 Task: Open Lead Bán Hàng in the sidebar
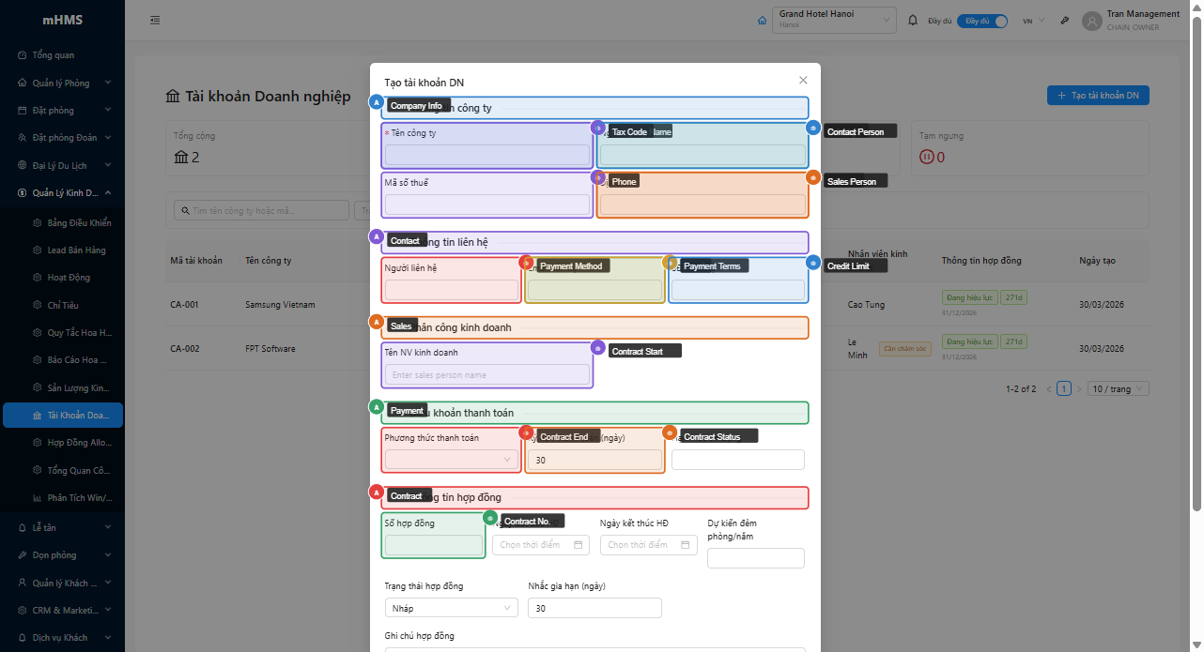76,250
